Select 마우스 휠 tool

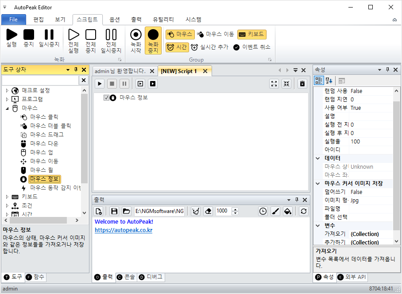[42, 170]
